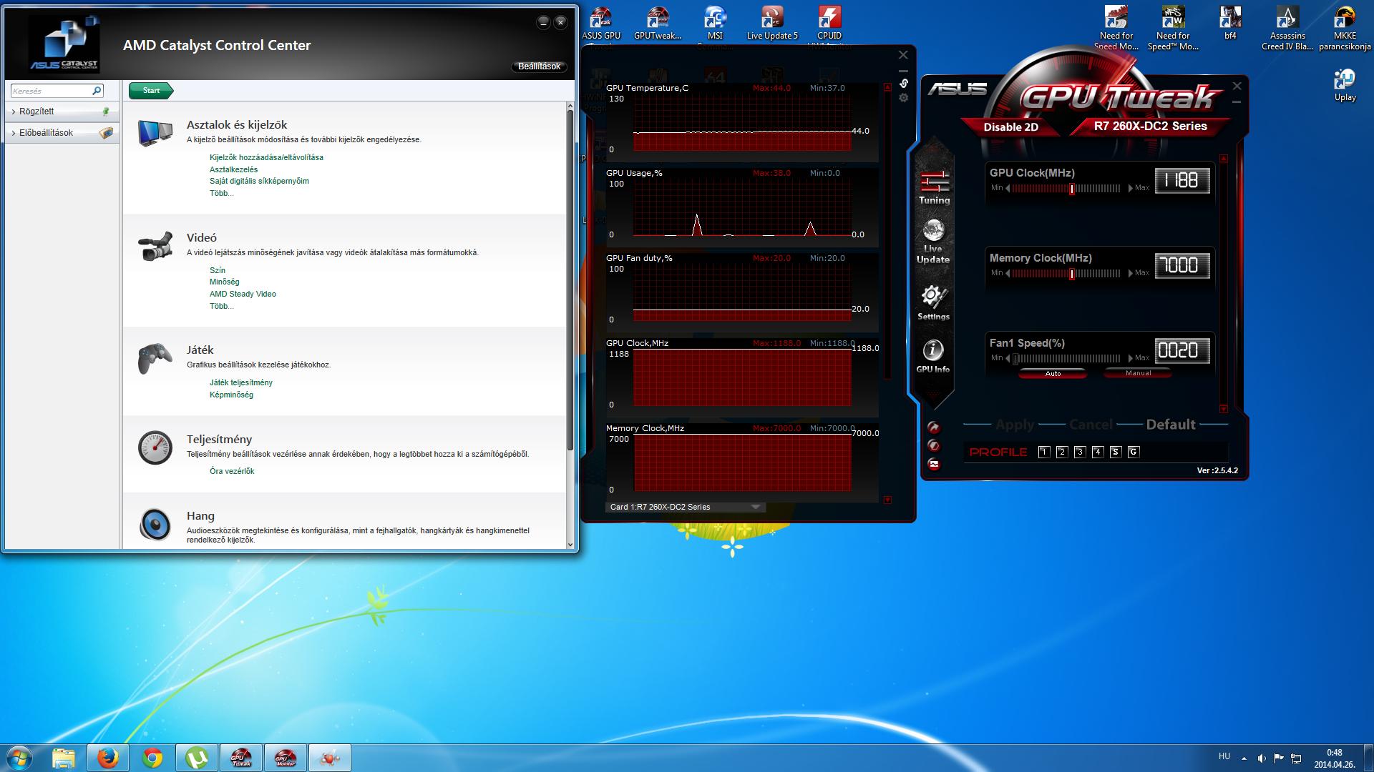Image resolution: width=1374 pixels, height=772 pixels.
Task: Open the Videó camera icon in Catalyst
Action: 155,246
